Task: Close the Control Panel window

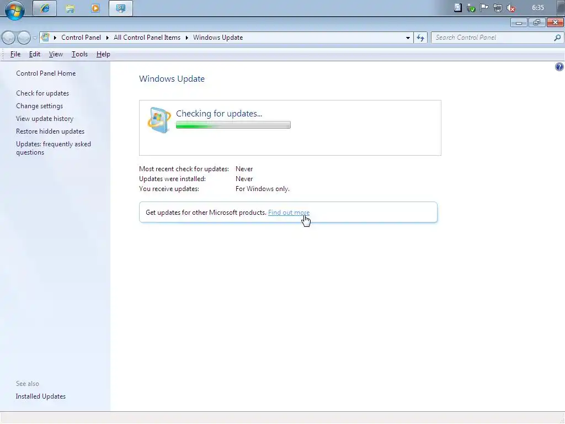Action: tap(555, 23)
